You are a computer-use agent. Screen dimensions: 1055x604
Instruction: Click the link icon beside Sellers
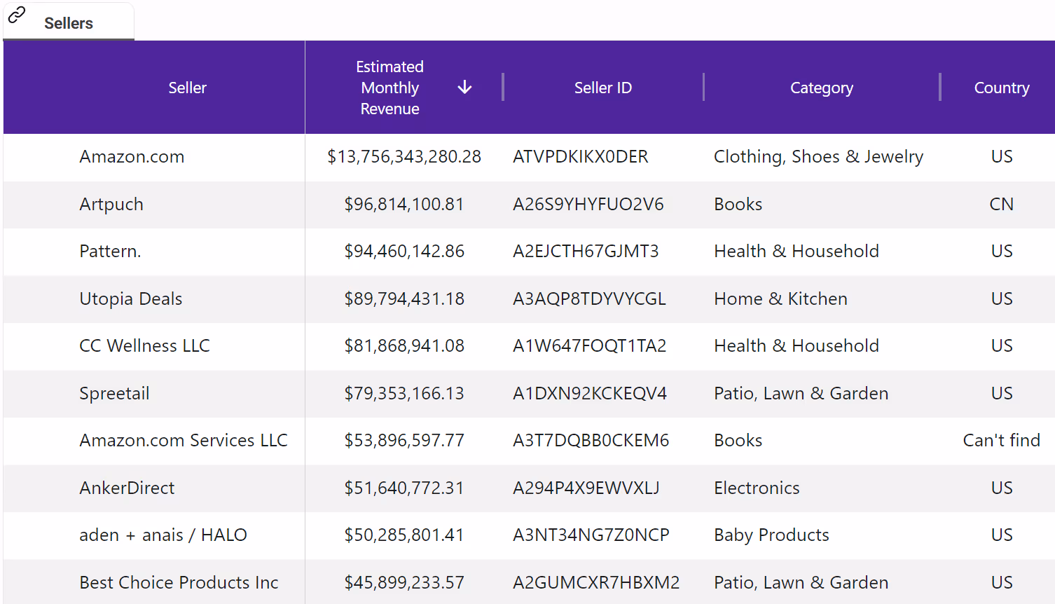(x=17, y=14)
